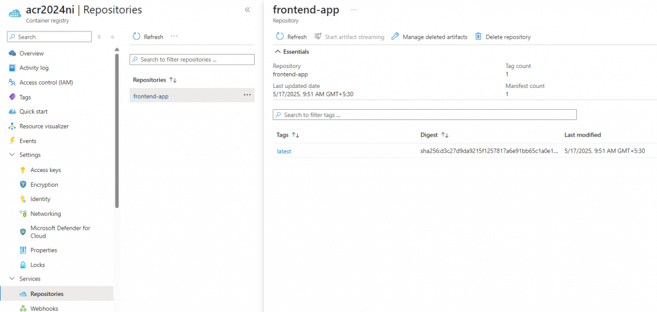Click Refresh icon in frontend-app panel

280,37
